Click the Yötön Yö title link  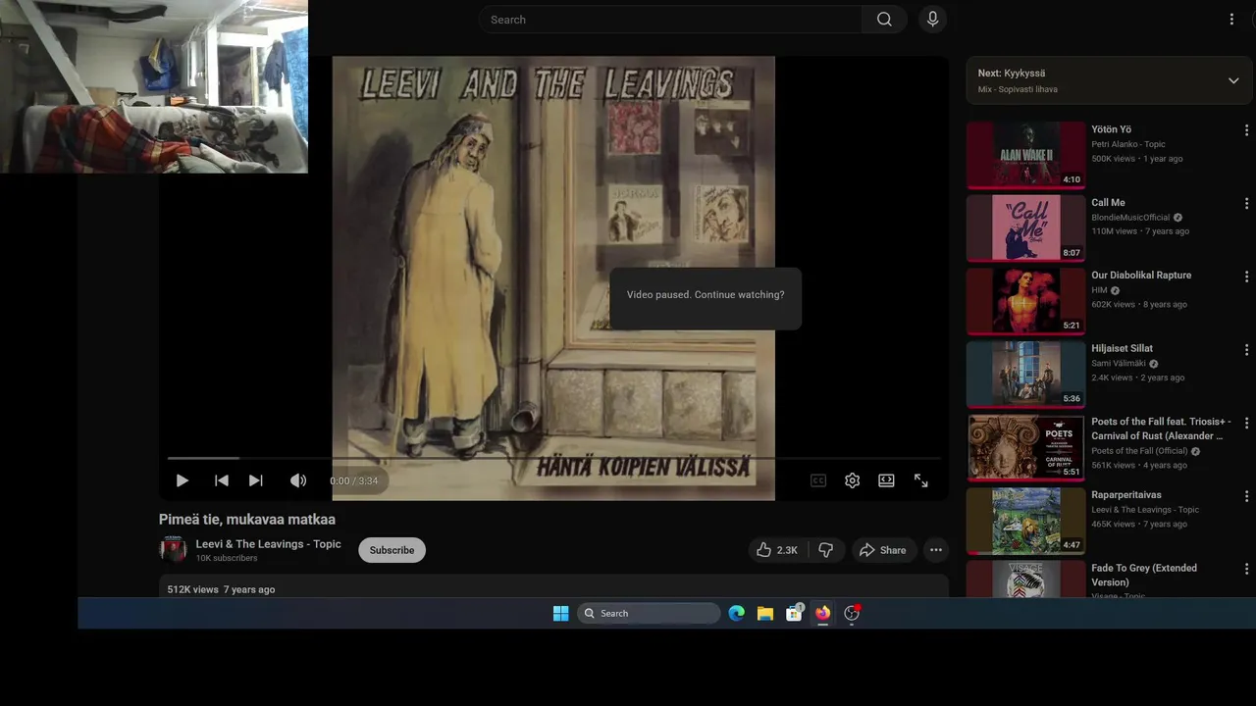tap(1111, 129)
